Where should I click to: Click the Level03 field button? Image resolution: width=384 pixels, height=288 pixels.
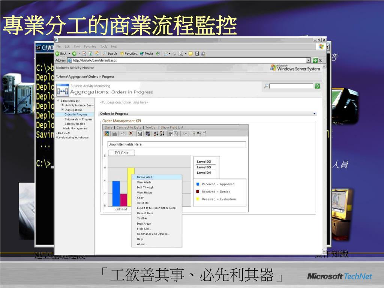(204, 167)
